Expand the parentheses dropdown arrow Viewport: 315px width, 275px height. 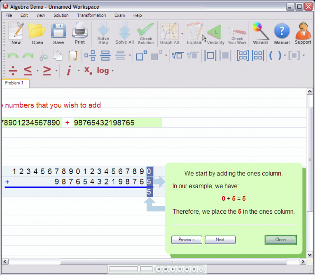(x=285, y=56)
